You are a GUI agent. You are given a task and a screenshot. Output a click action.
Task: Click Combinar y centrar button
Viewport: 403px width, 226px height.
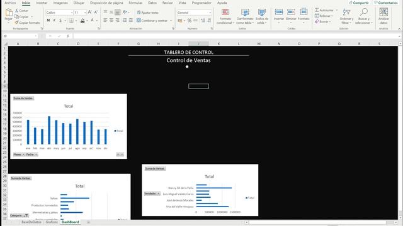pyautogui.click(x=152, y=21)
